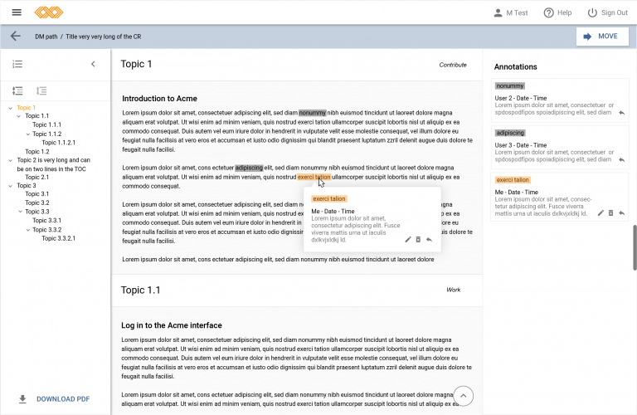Image resolution: width=637 pixels, height=415 pixels.
Task: Go back using the left arrow
Action: point(16,37)
